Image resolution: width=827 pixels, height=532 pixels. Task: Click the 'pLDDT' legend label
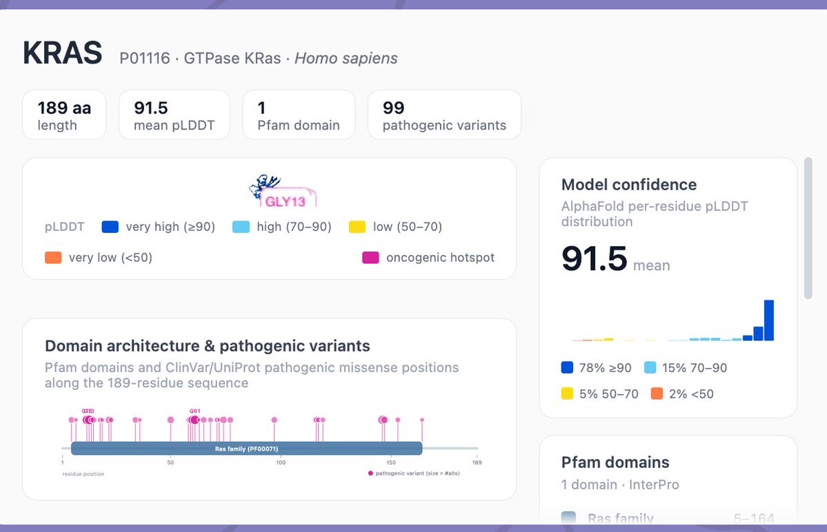pos(64,227)
